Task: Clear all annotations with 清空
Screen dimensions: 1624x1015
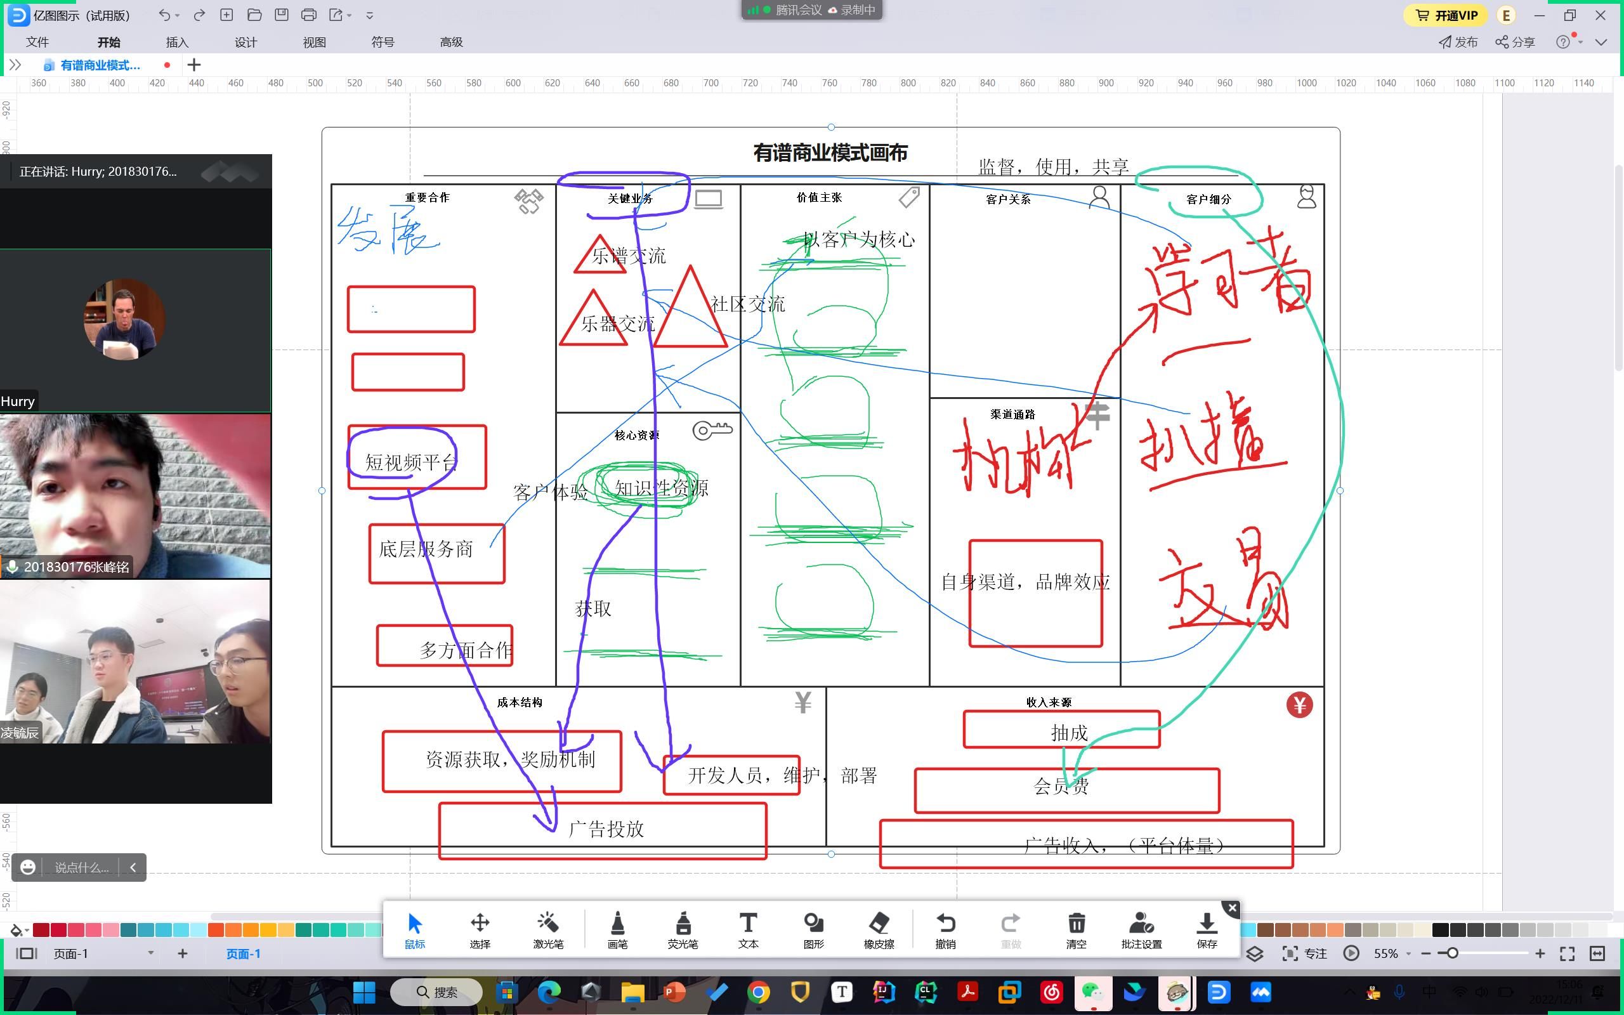Action: point(1076,930)
